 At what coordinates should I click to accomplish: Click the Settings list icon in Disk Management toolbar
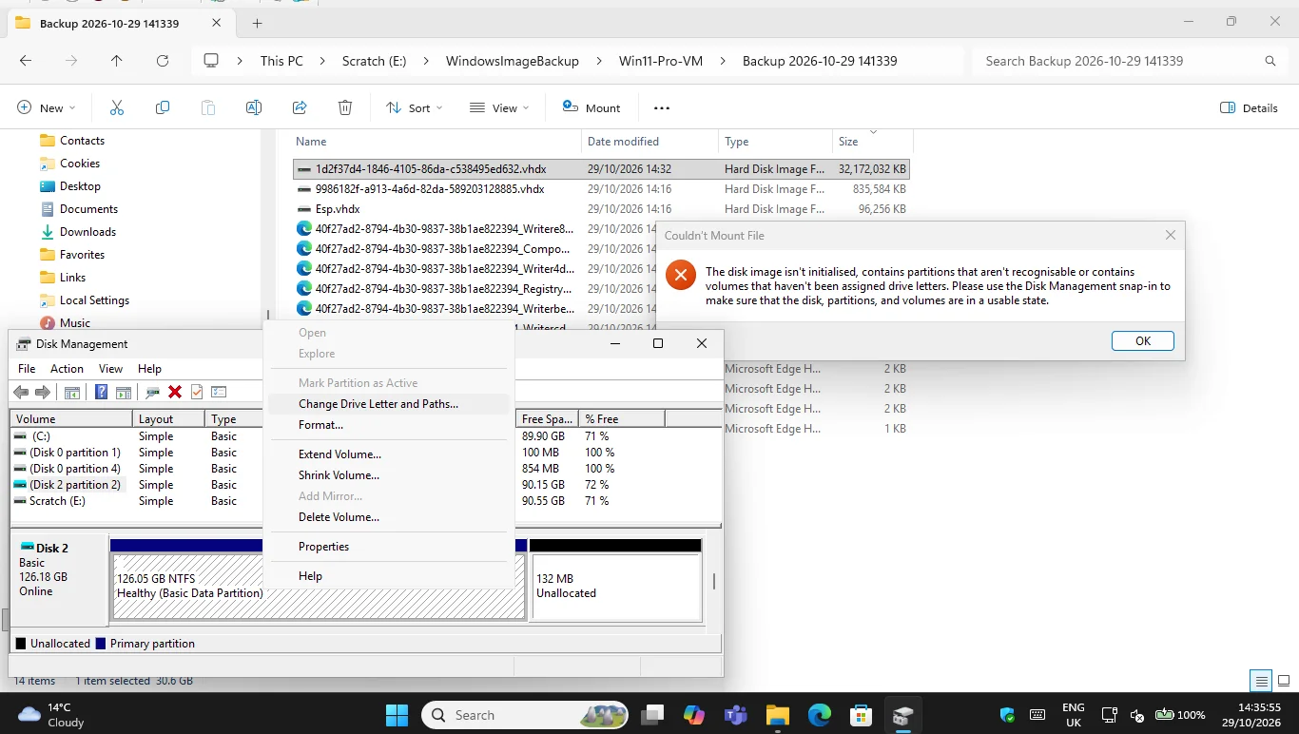(x=219, y=392)
